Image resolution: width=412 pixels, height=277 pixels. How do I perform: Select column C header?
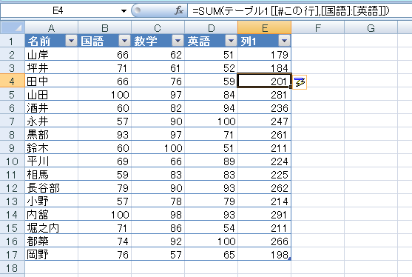pos(158,27)
